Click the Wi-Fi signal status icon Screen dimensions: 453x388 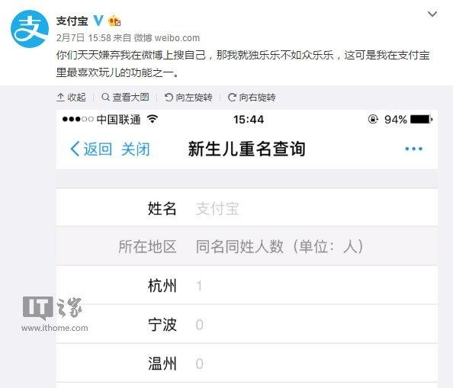pos(153,119)
